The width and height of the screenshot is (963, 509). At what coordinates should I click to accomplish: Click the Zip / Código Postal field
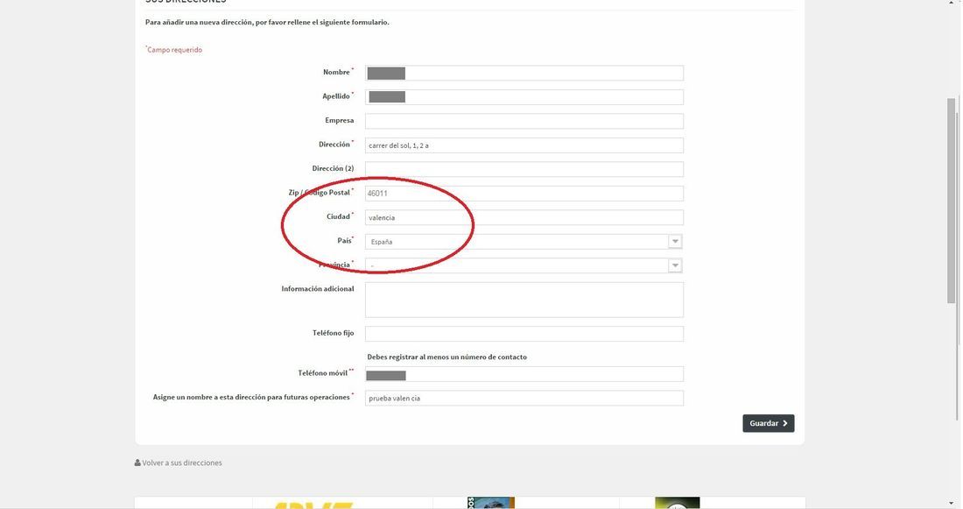coord(524,194)
